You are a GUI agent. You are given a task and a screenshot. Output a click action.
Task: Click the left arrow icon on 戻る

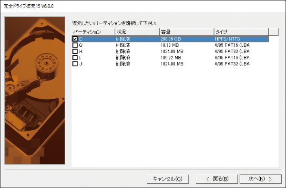pyautogui.click(x=208, y=179)
